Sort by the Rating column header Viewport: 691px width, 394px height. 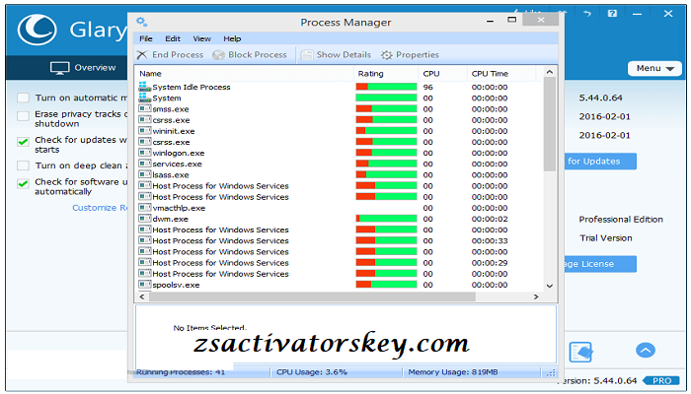[x=386, y=74]
